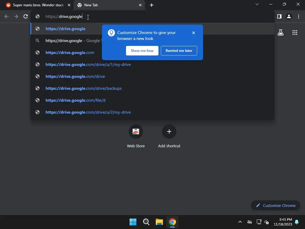
Task: Choose suggestion drive/backups
Action: click(x=152, y=88)
